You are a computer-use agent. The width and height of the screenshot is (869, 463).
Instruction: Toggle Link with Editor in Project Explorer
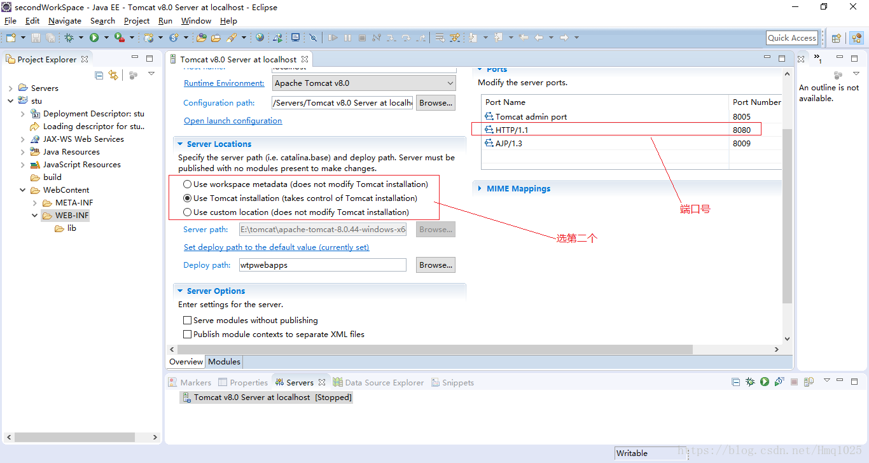point(113,75)
